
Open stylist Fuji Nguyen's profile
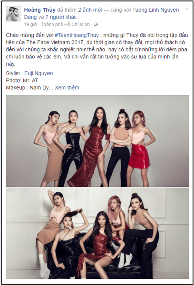click(x=38, y=73)
